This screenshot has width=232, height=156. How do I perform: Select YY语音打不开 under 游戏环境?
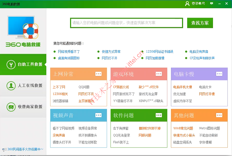pos(123,101)
